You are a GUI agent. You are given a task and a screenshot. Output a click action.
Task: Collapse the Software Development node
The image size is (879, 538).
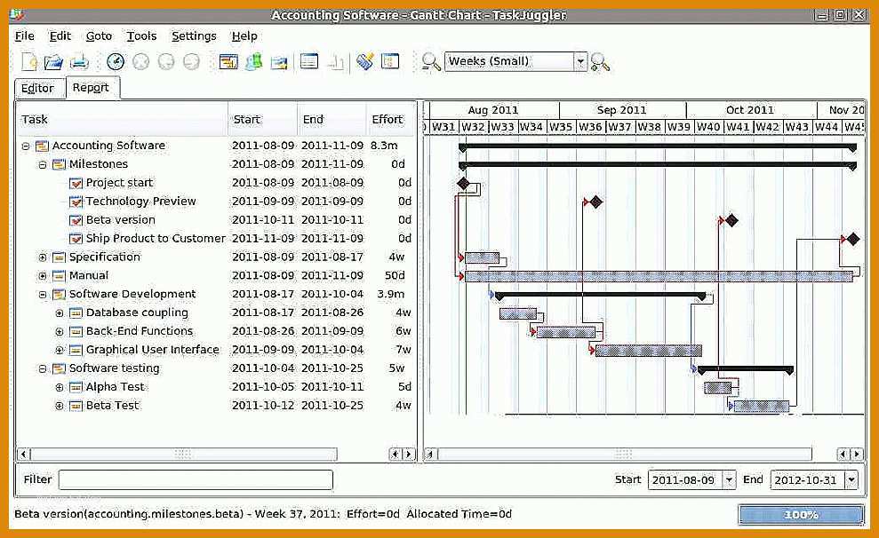(43, 295)
